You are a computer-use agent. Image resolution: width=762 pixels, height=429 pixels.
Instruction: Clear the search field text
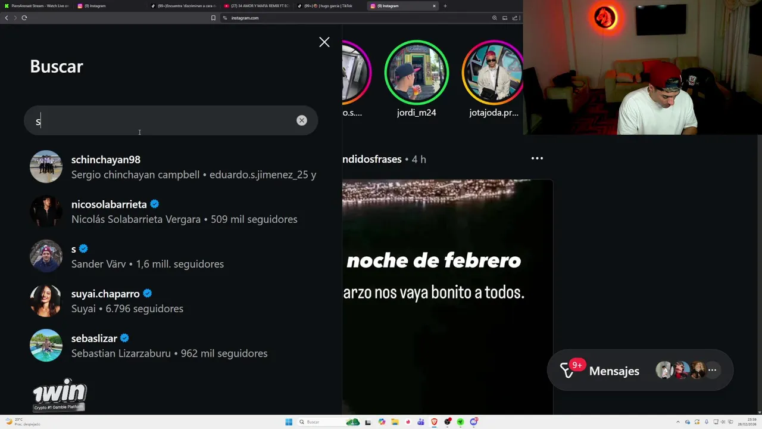(302, 120)
